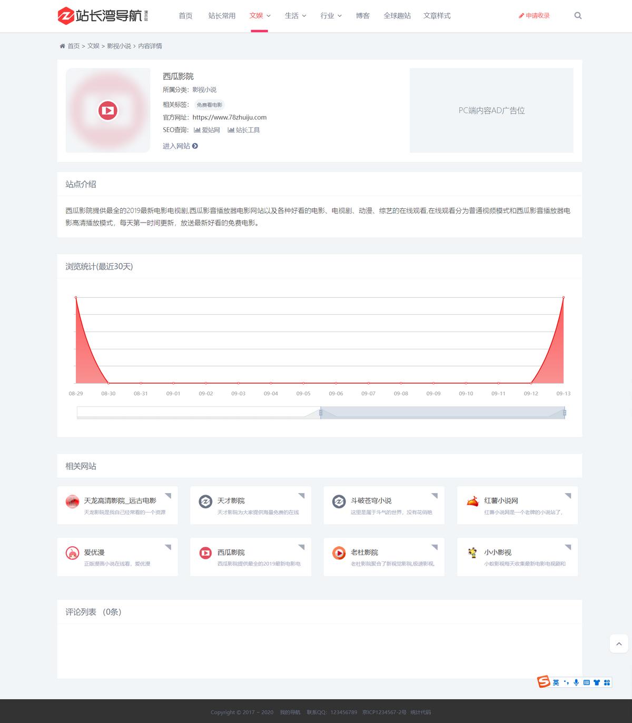Screen dimensions: 632x723
Task: Click the PC端内容AD广告位 banner
Action: pos(491,111)
